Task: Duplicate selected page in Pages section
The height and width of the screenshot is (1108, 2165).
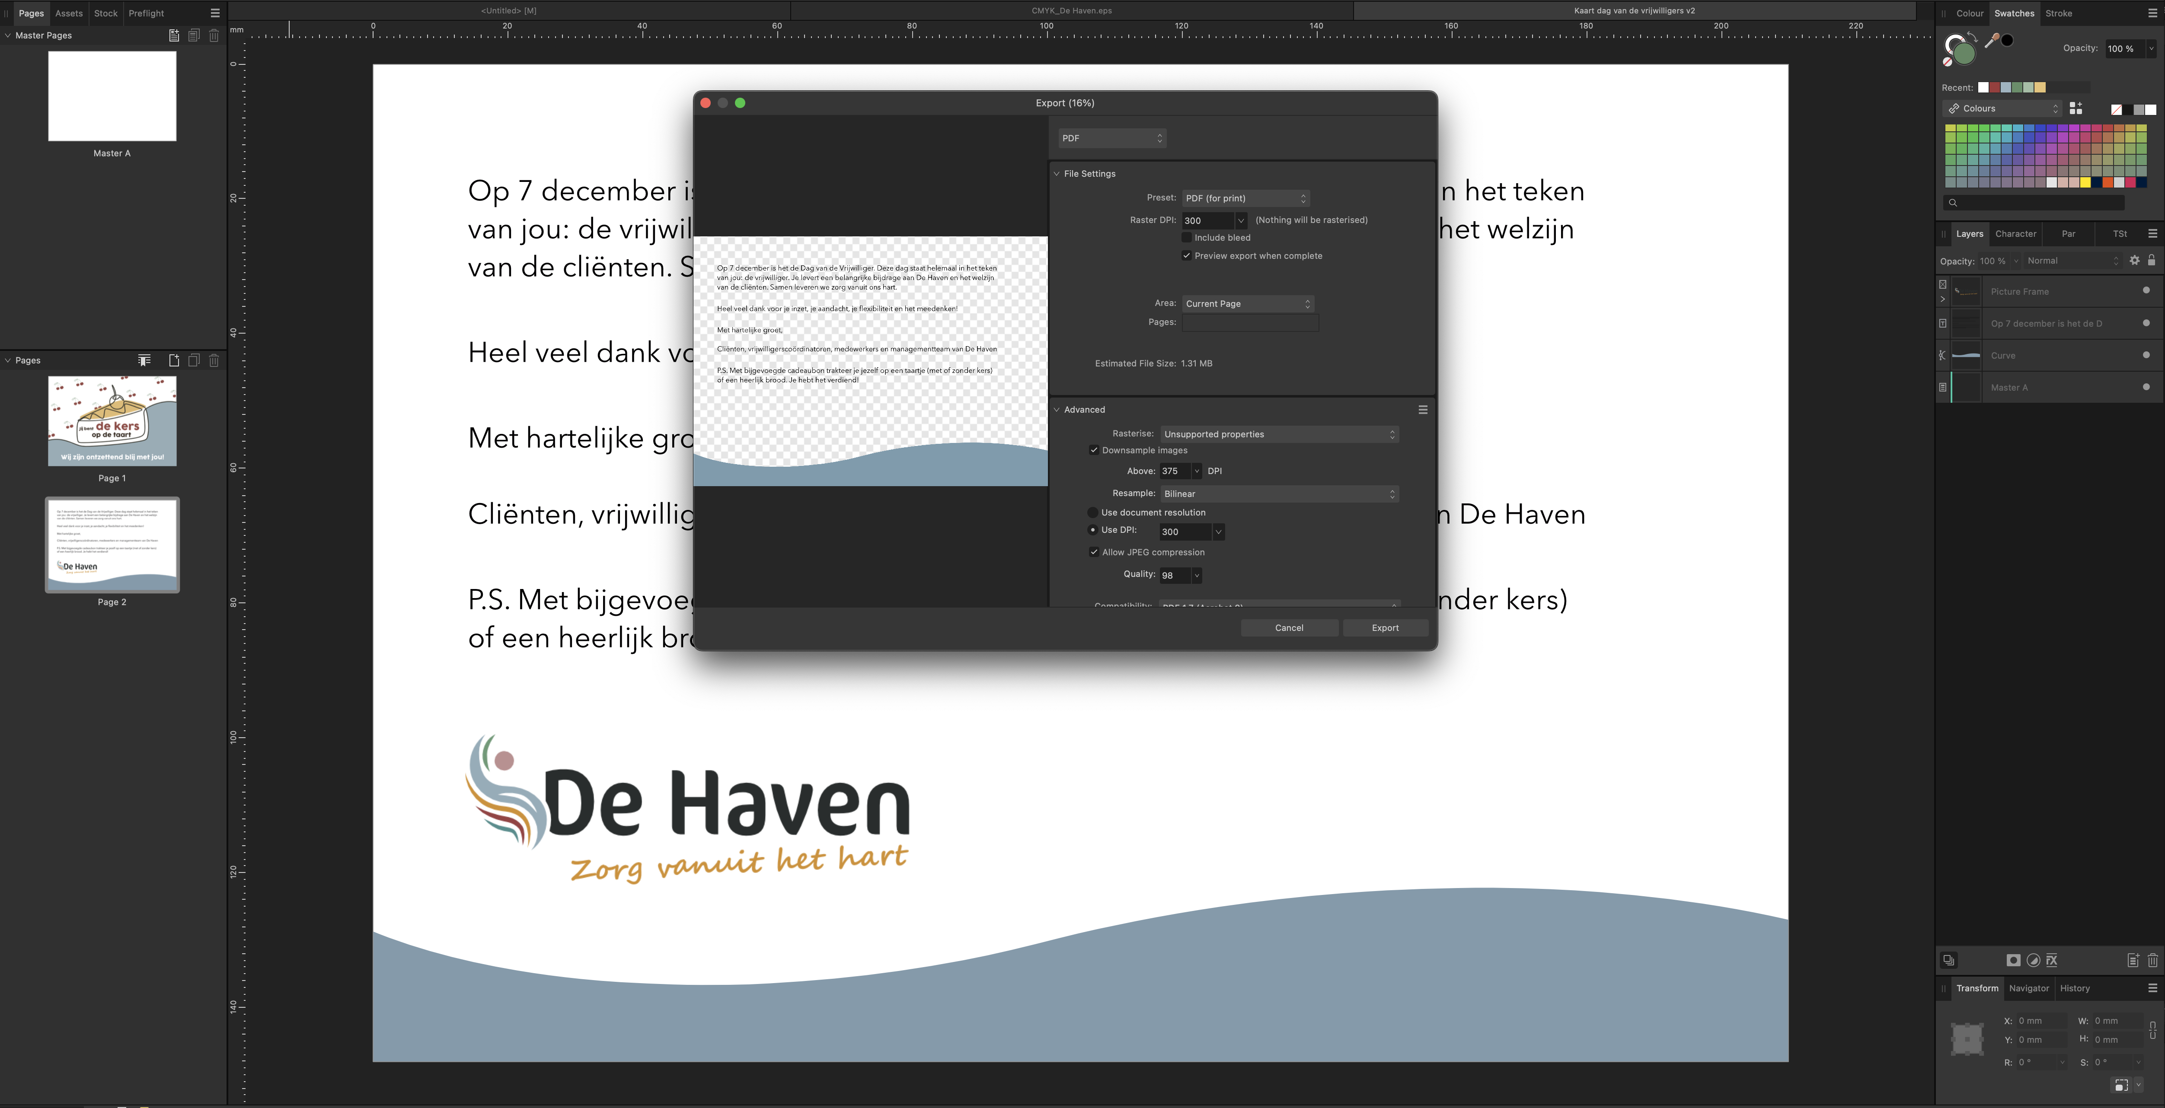Action: (194, 360)
